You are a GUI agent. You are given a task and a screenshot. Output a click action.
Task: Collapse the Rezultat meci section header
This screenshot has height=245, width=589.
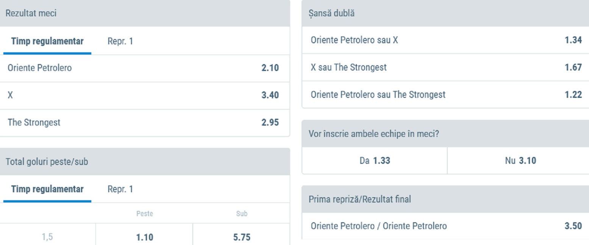click(144, 13)
